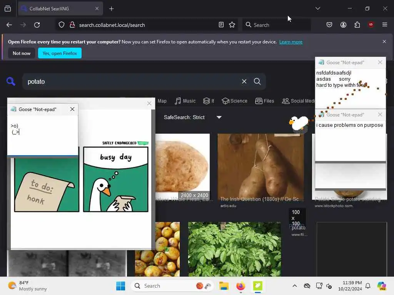Open The Irish Question potato image
394x295 pixels.
click(260, 166)
